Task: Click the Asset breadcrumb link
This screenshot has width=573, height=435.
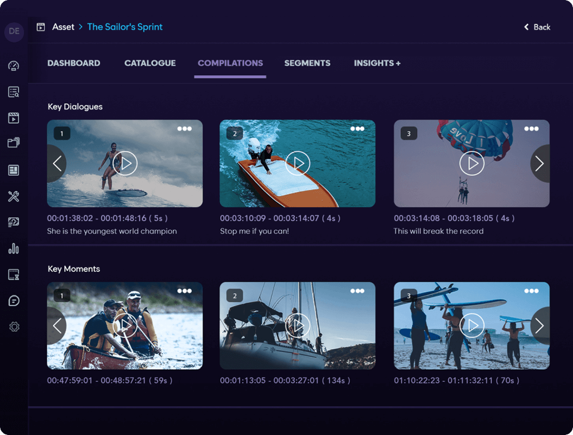Action: click(x=63, y=27)
